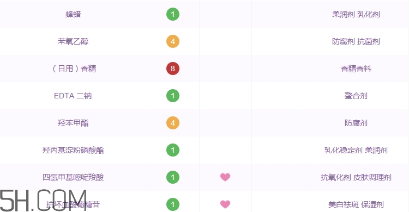Click the green badge for 四氢甲基嘧啶羧酸
The height and width of the screenshot is (212, 409).
coord(173,177)
